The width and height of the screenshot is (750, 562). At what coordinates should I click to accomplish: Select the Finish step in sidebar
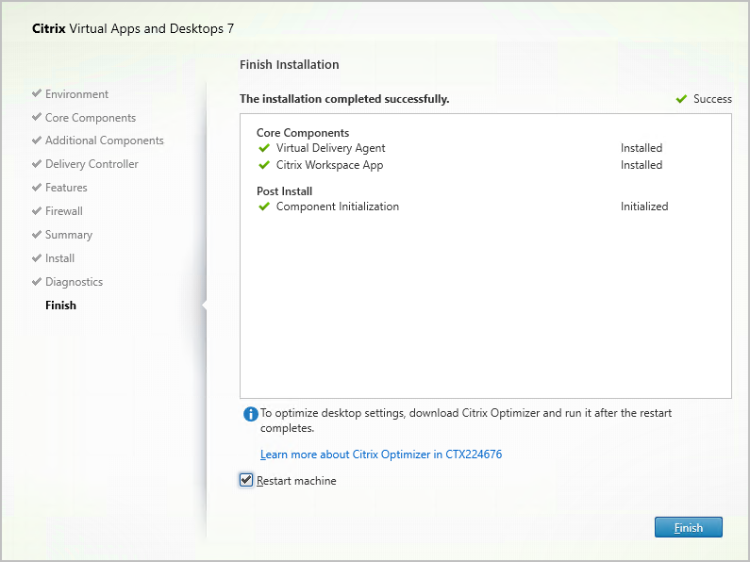(60, 306)
